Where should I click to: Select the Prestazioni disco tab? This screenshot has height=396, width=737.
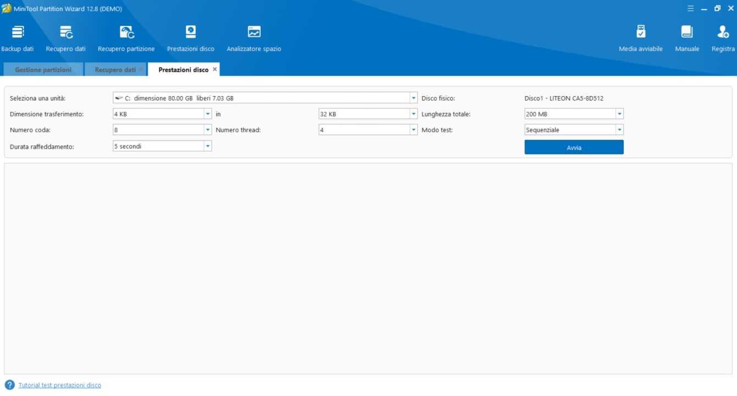click(x=183, y=70)
